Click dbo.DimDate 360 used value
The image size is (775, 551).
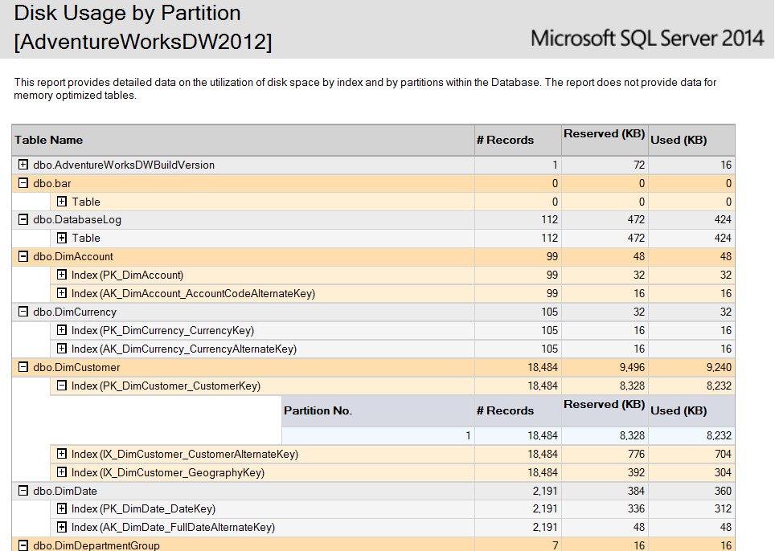pos(723,491)
